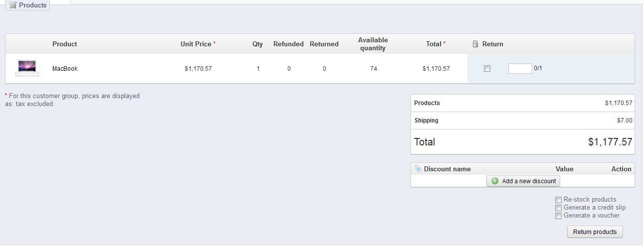Screen dimensions: 644x246
Task: Enable the Re-stock products option
Action: pyautogui.click(x=559, y=200)
